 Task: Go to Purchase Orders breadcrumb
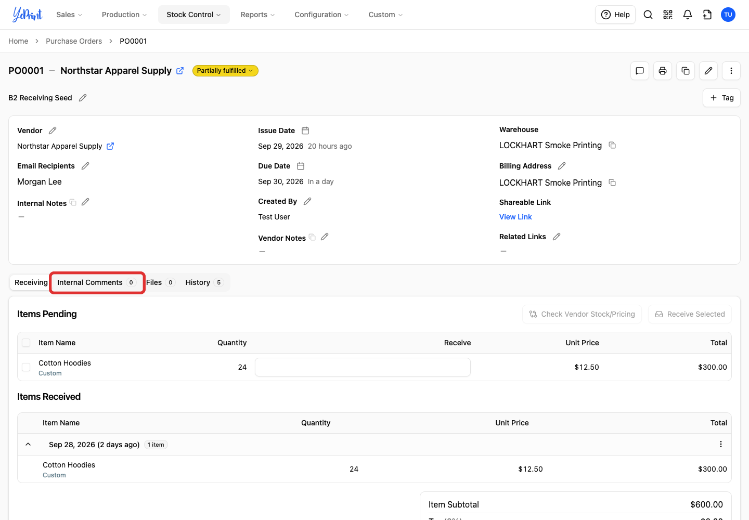pos(74,41)
